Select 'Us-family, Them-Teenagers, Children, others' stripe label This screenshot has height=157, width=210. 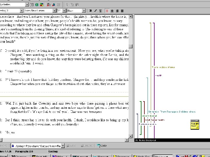tap(172, 112)
